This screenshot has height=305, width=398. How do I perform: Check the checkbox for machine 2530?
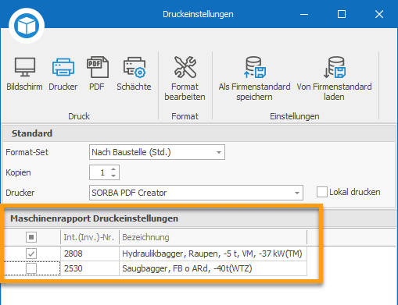click(31, 268)
